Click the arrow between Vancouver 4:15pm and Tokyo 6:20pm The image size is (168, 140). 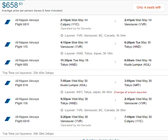115,44
